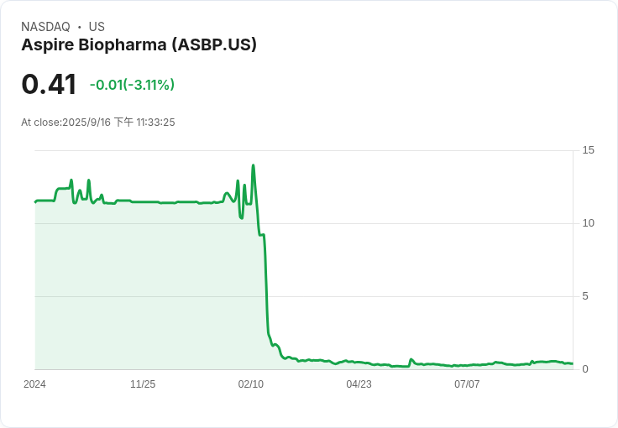Click the US market label

tap(97, 27)
